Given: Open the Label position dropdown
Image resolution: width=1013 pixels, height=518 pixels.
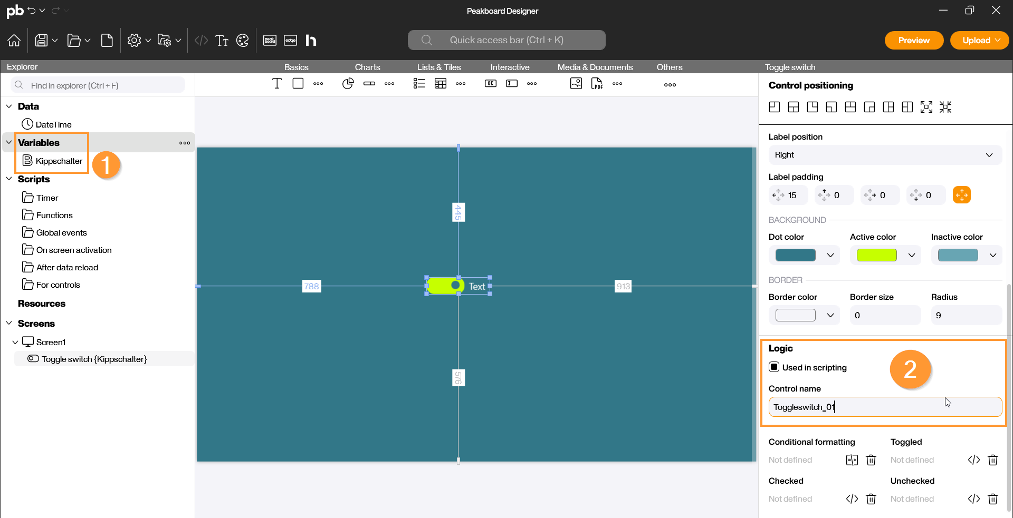Looking at the screenshot, I should (x=884, y=155).
